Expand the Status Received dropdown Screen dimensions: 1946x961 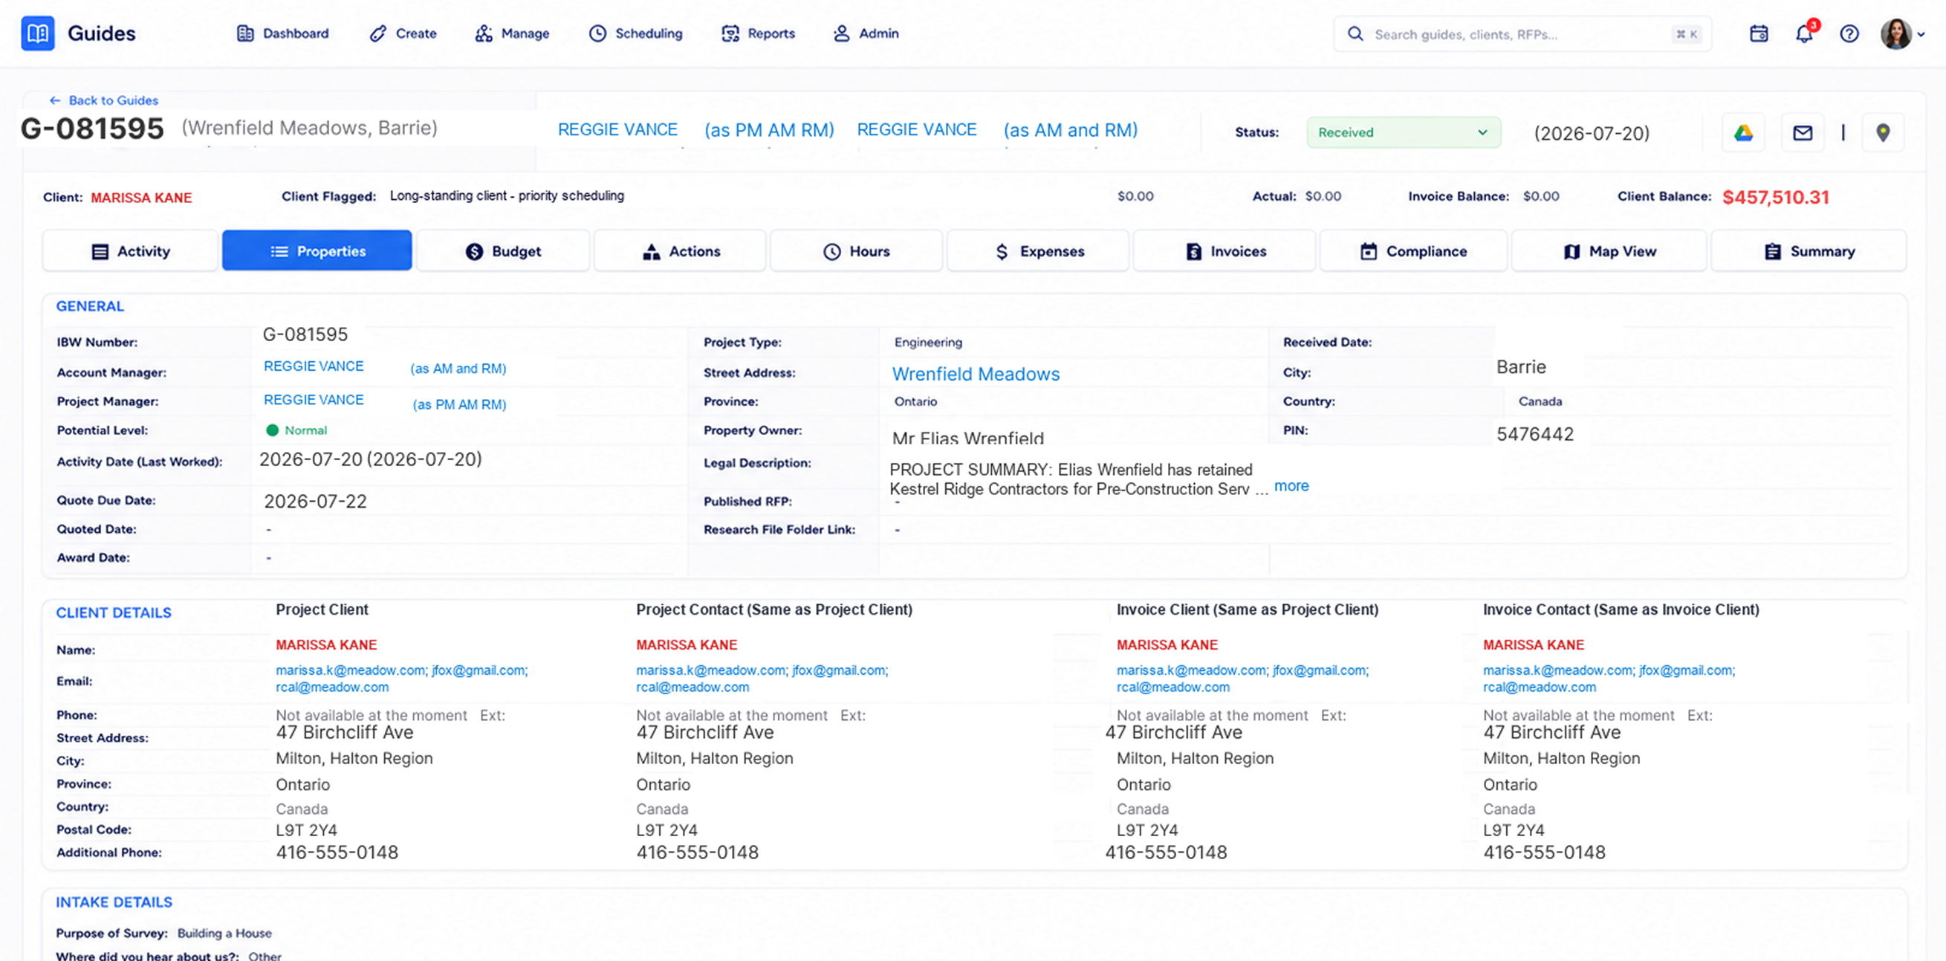(x=1404, y=132)
